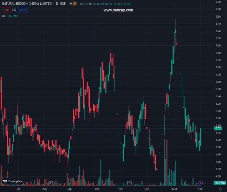Click the Vol indicator label
This screenshot has height=192, width=227.
(4, 16)
